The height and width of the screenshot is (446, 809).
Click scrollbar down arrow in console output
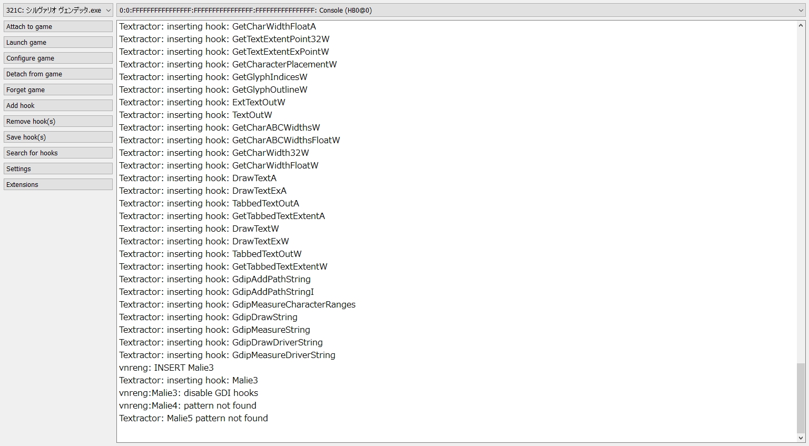[801, 438]
